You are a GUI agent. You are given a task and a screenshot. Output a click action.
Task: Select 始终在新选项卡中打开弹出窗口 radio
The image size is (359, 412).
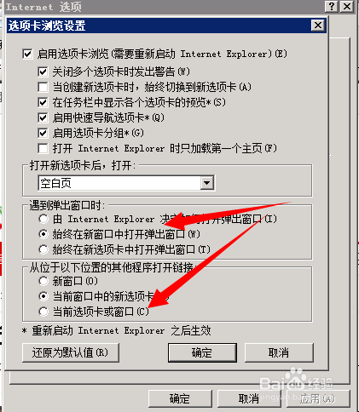[43, 249]
